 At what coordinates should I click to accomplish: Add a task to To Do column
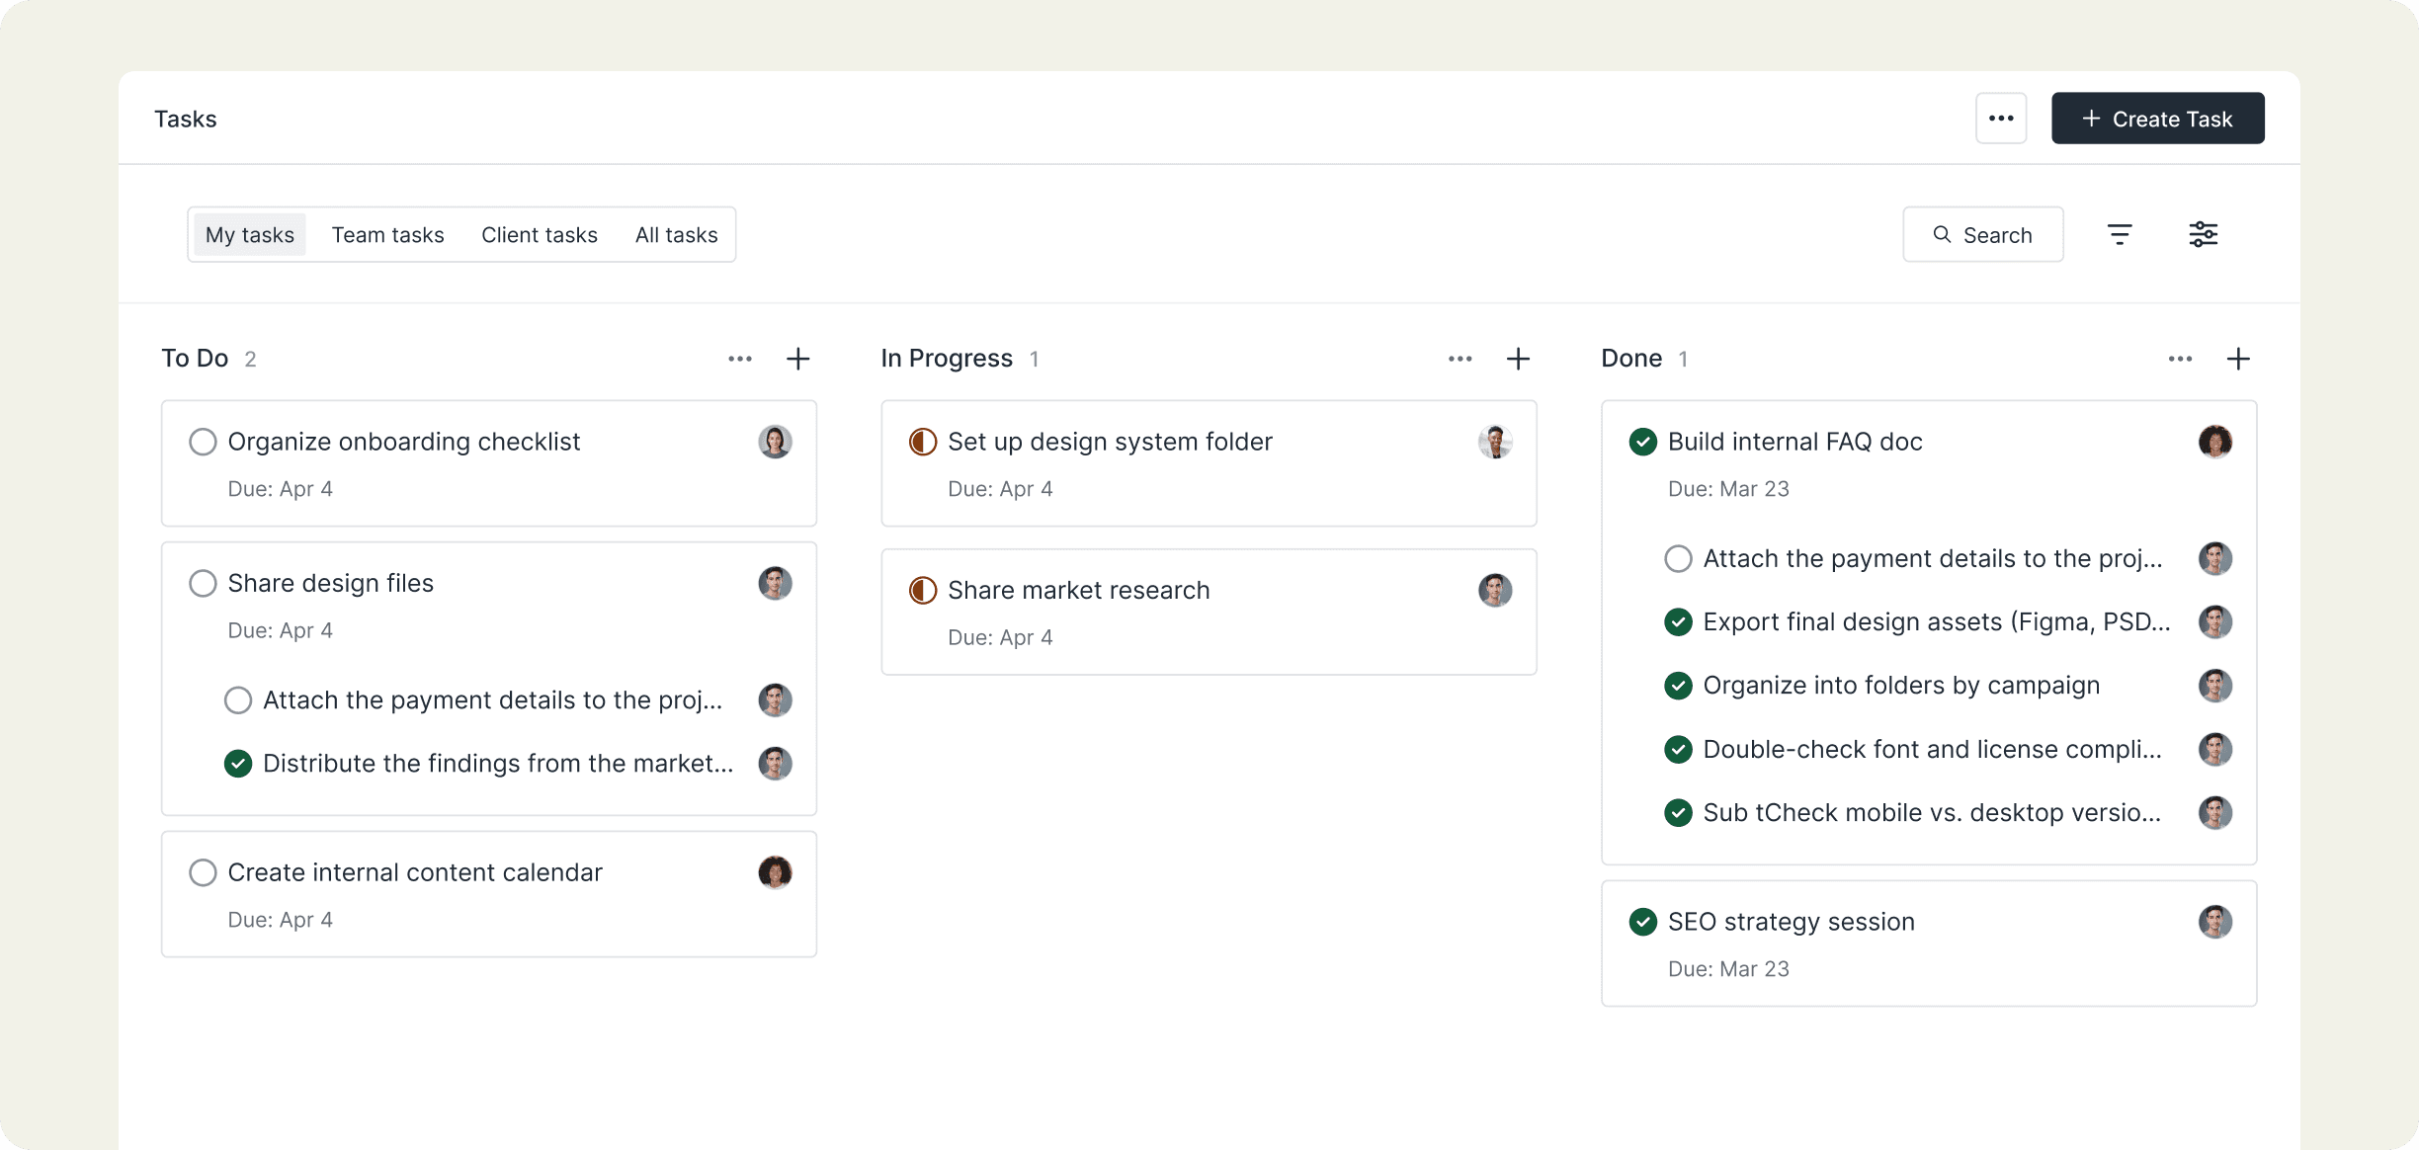(797, 359)
